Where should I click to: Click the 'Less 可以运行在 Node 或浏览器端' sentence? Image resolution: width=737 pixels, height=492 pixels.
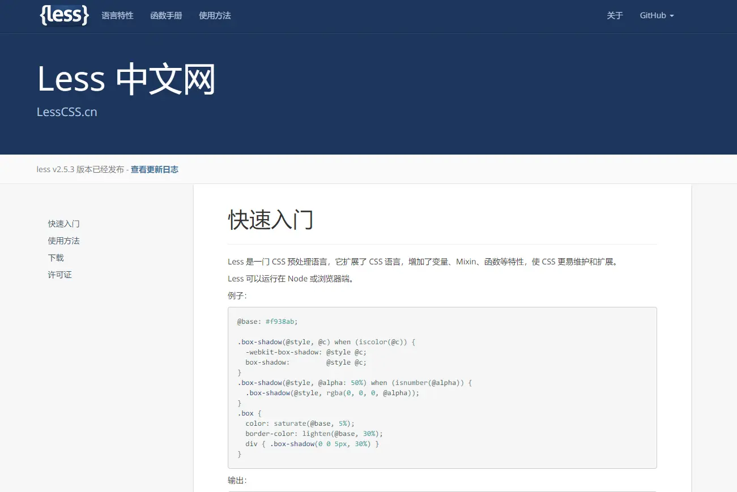(x=291, y=279)
